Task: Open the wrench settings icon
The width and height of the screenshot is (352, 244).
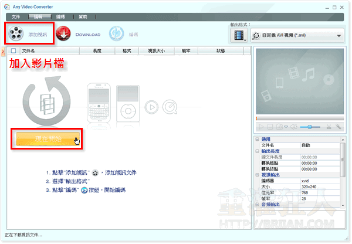Action: pos(339,127)
